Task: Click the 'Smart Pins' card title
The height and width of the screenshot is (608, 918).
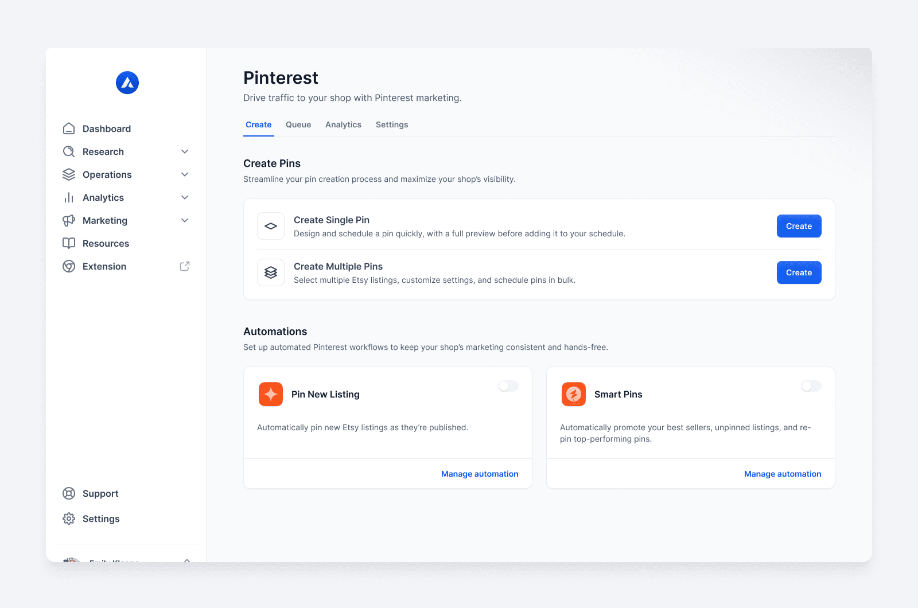Action: (618, 394)
